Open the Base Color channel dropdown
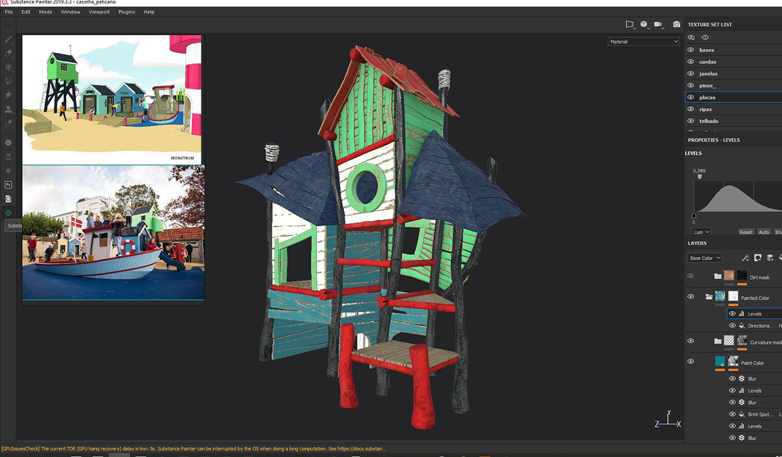The width and height of the screenshot is (782, 457). click(x=704, y=258)
